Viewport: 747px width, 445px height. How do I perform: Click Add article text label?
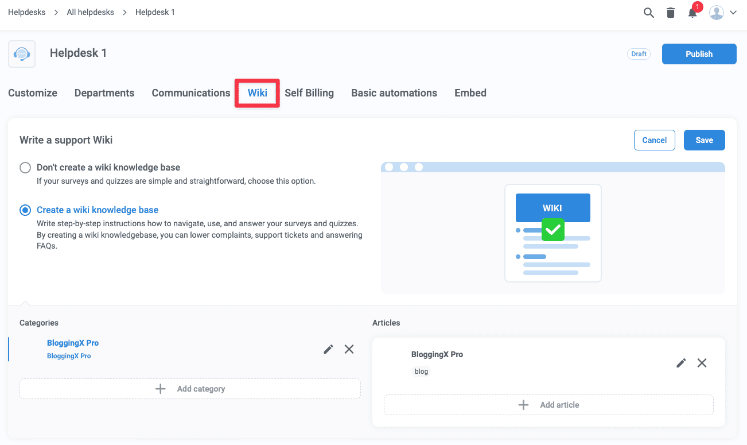pyautogui.click(x=559, y=405)
